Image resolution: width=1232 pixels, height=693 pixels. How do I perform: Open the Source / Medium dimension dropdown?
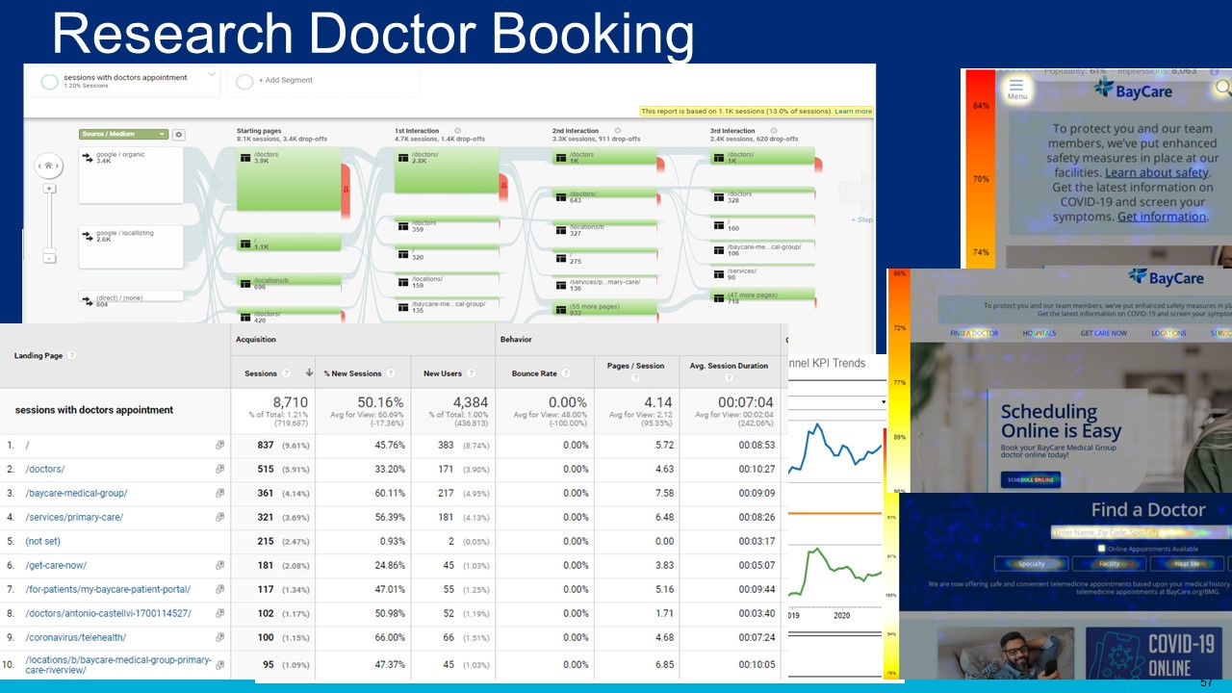pyautogui.click(x=123, y=135)
